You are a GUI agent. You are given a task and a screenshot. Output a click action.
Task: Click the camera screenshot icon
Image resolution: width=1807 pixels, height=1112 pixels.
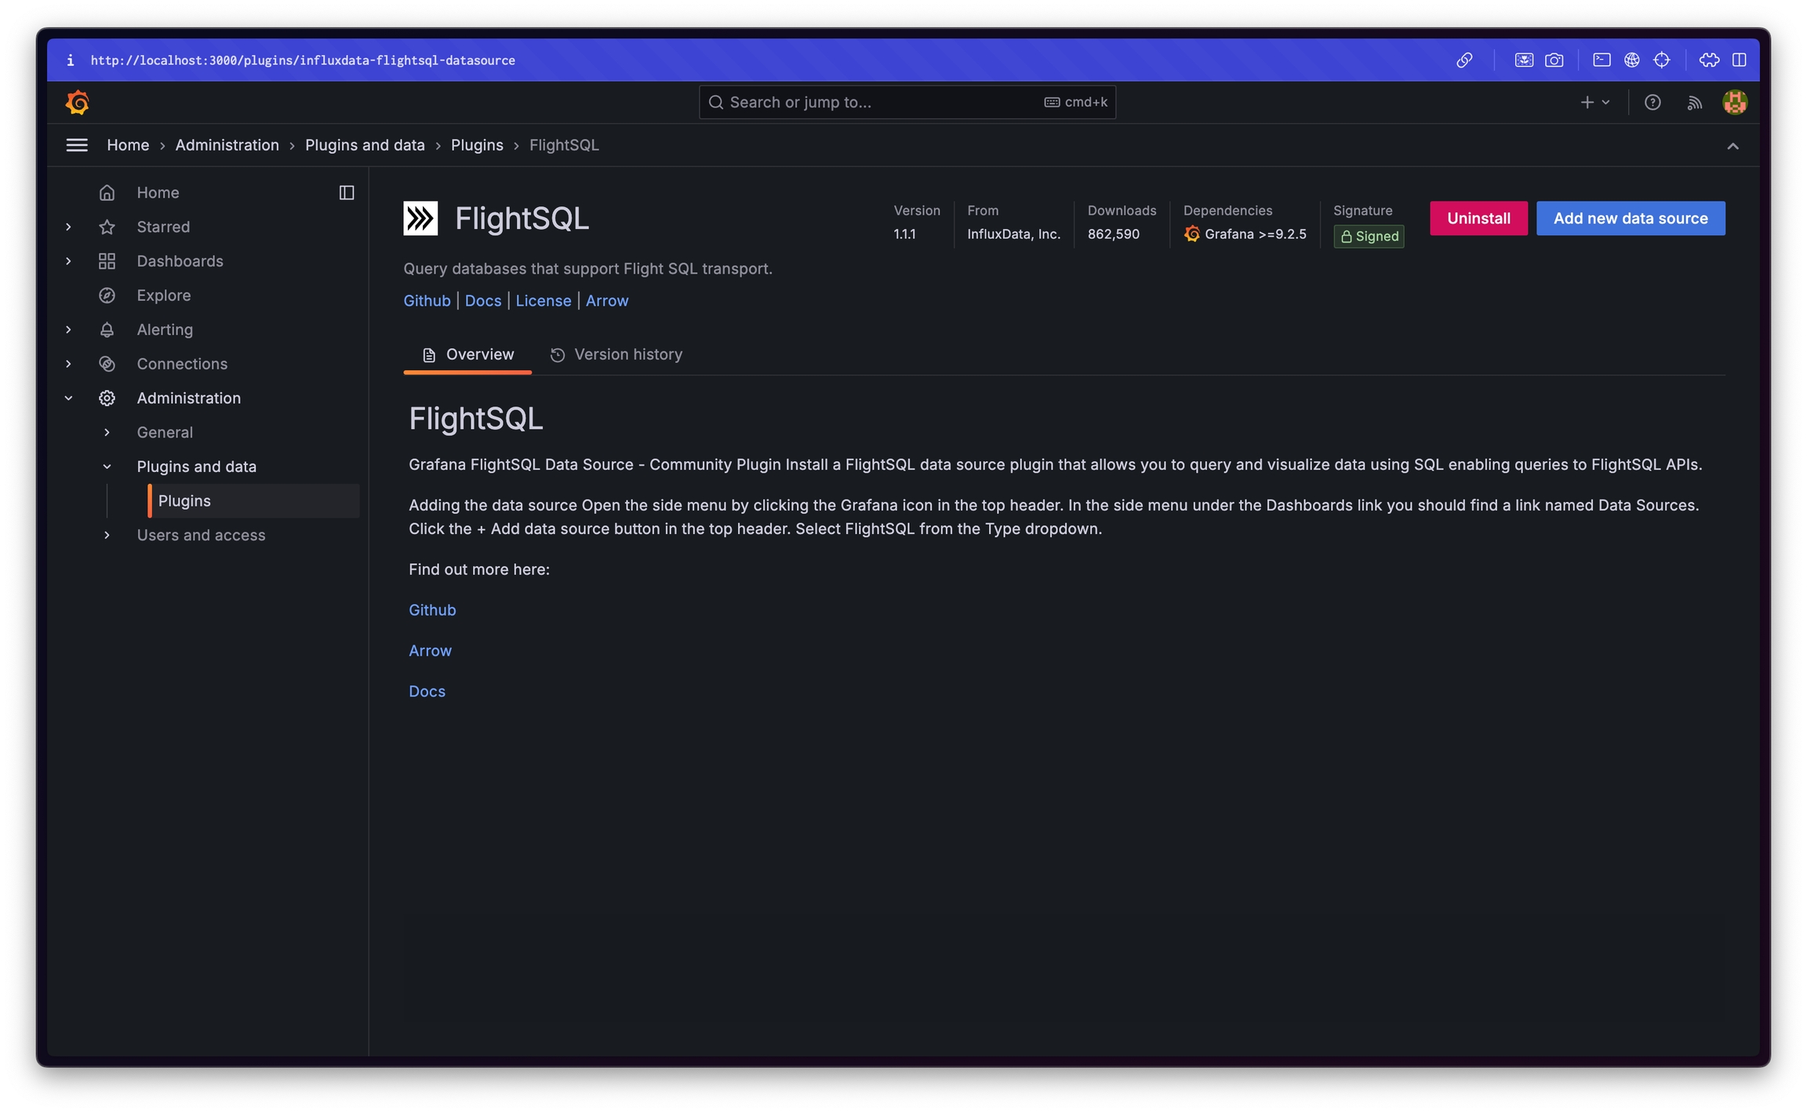pos(1554,60)
